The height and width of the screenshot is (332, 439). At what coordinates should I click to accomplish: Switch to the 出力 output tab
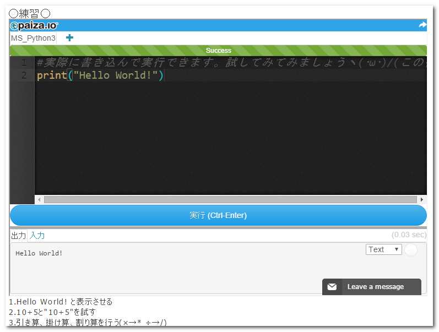(x=19, y=236)
